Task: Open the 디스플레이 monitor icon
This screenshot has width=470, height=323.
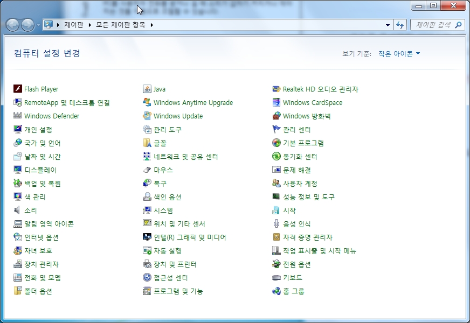Action: [18, 170]
